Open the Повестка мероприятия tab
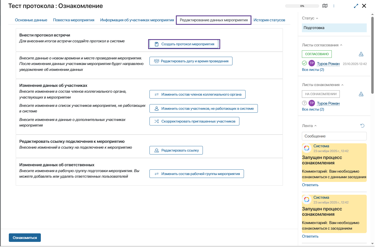 [74, 20]
